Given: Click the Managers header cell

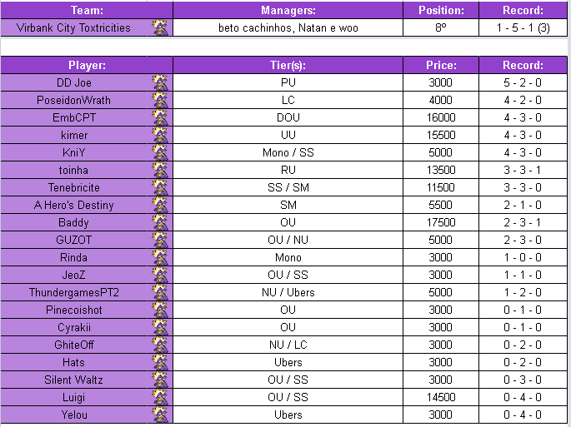Looking at the screenshot, I should point(288,11).
